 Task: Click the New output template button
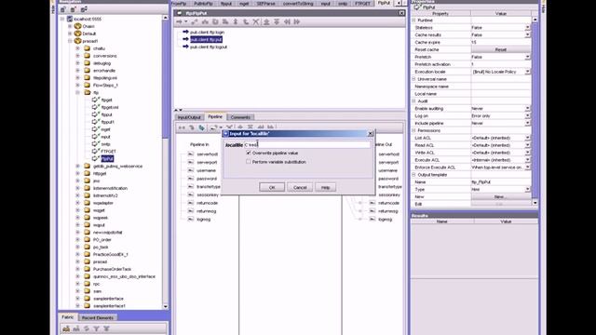[501, 196]
